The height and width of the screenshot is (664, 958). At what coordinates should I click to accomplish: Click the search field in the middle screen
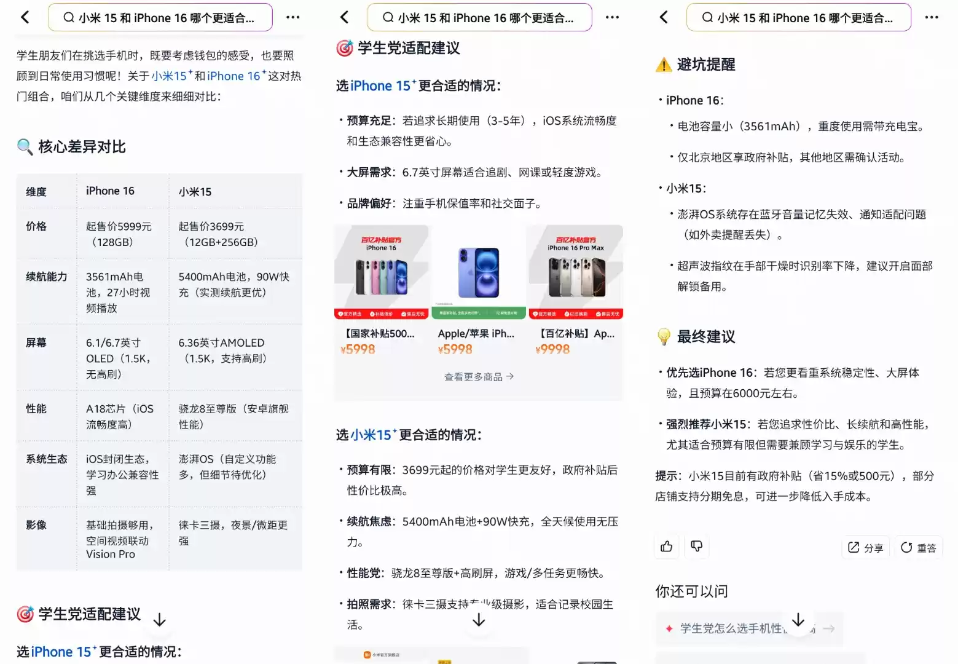479,17
